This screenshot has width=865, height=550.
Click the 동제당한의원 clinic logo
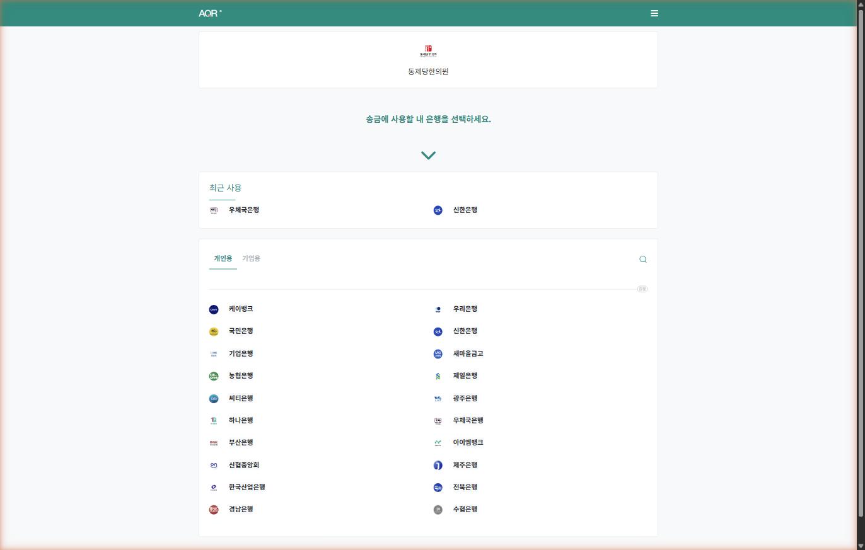coord(427,52)
